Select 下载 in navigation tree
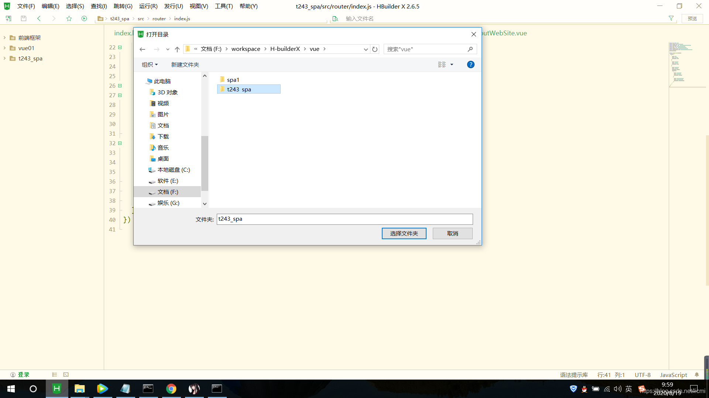This screenshot has width=709, height=398. coord(163,136)
